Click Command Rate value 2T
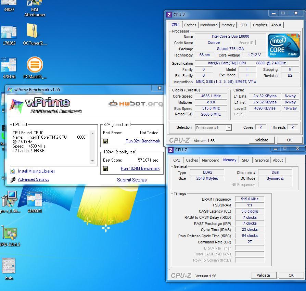306x291 pixels. click(x=250, y=242)
